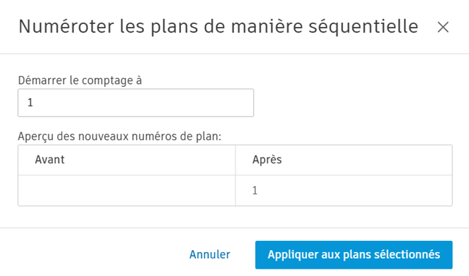Click the blank footer area left of Annuler
Image resolution: width=469 pixels, height=276 pixels.
(x=93, y=255)
